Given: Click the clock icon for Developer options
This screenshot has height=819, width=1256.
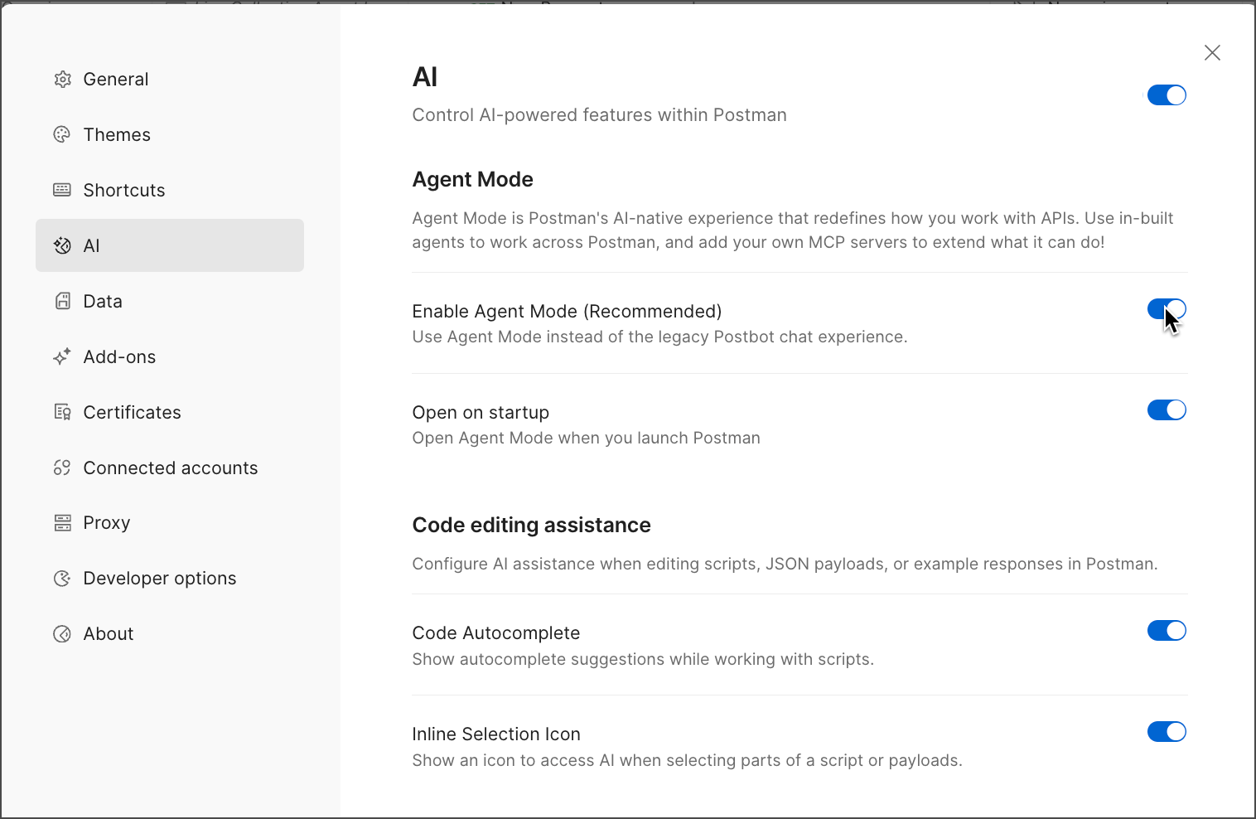Looking at the screenshot, I should [x=62, y=578].
